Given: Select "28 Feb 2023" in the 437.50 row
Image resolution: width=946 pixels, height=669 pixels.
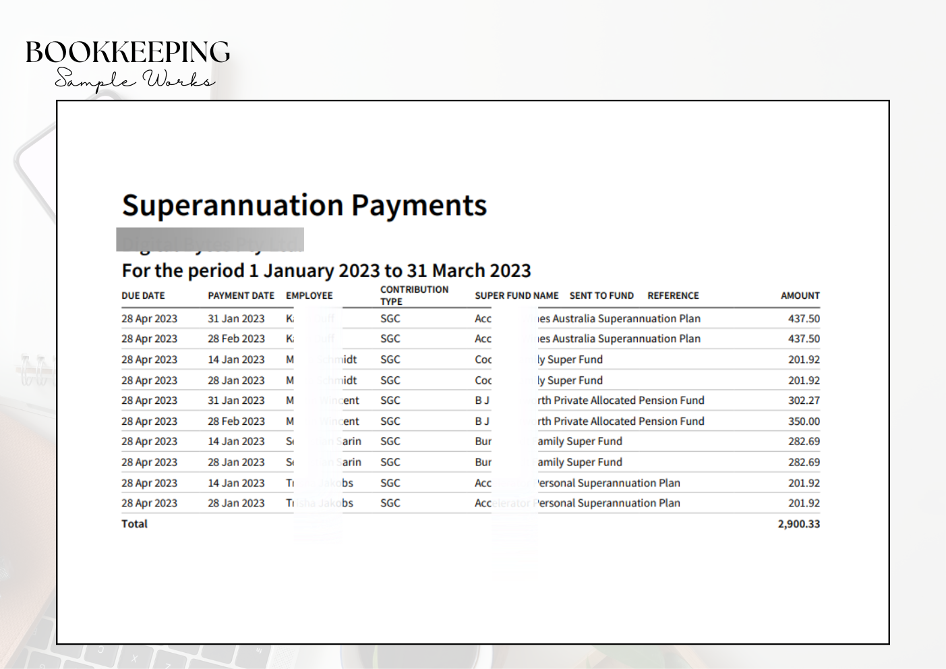Looking at the screenshot, I should [x=236, y=339].
